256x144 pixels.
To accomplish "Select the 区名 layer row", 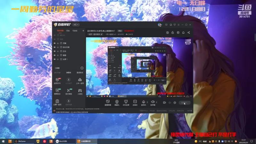I will (x=69, y=51).
